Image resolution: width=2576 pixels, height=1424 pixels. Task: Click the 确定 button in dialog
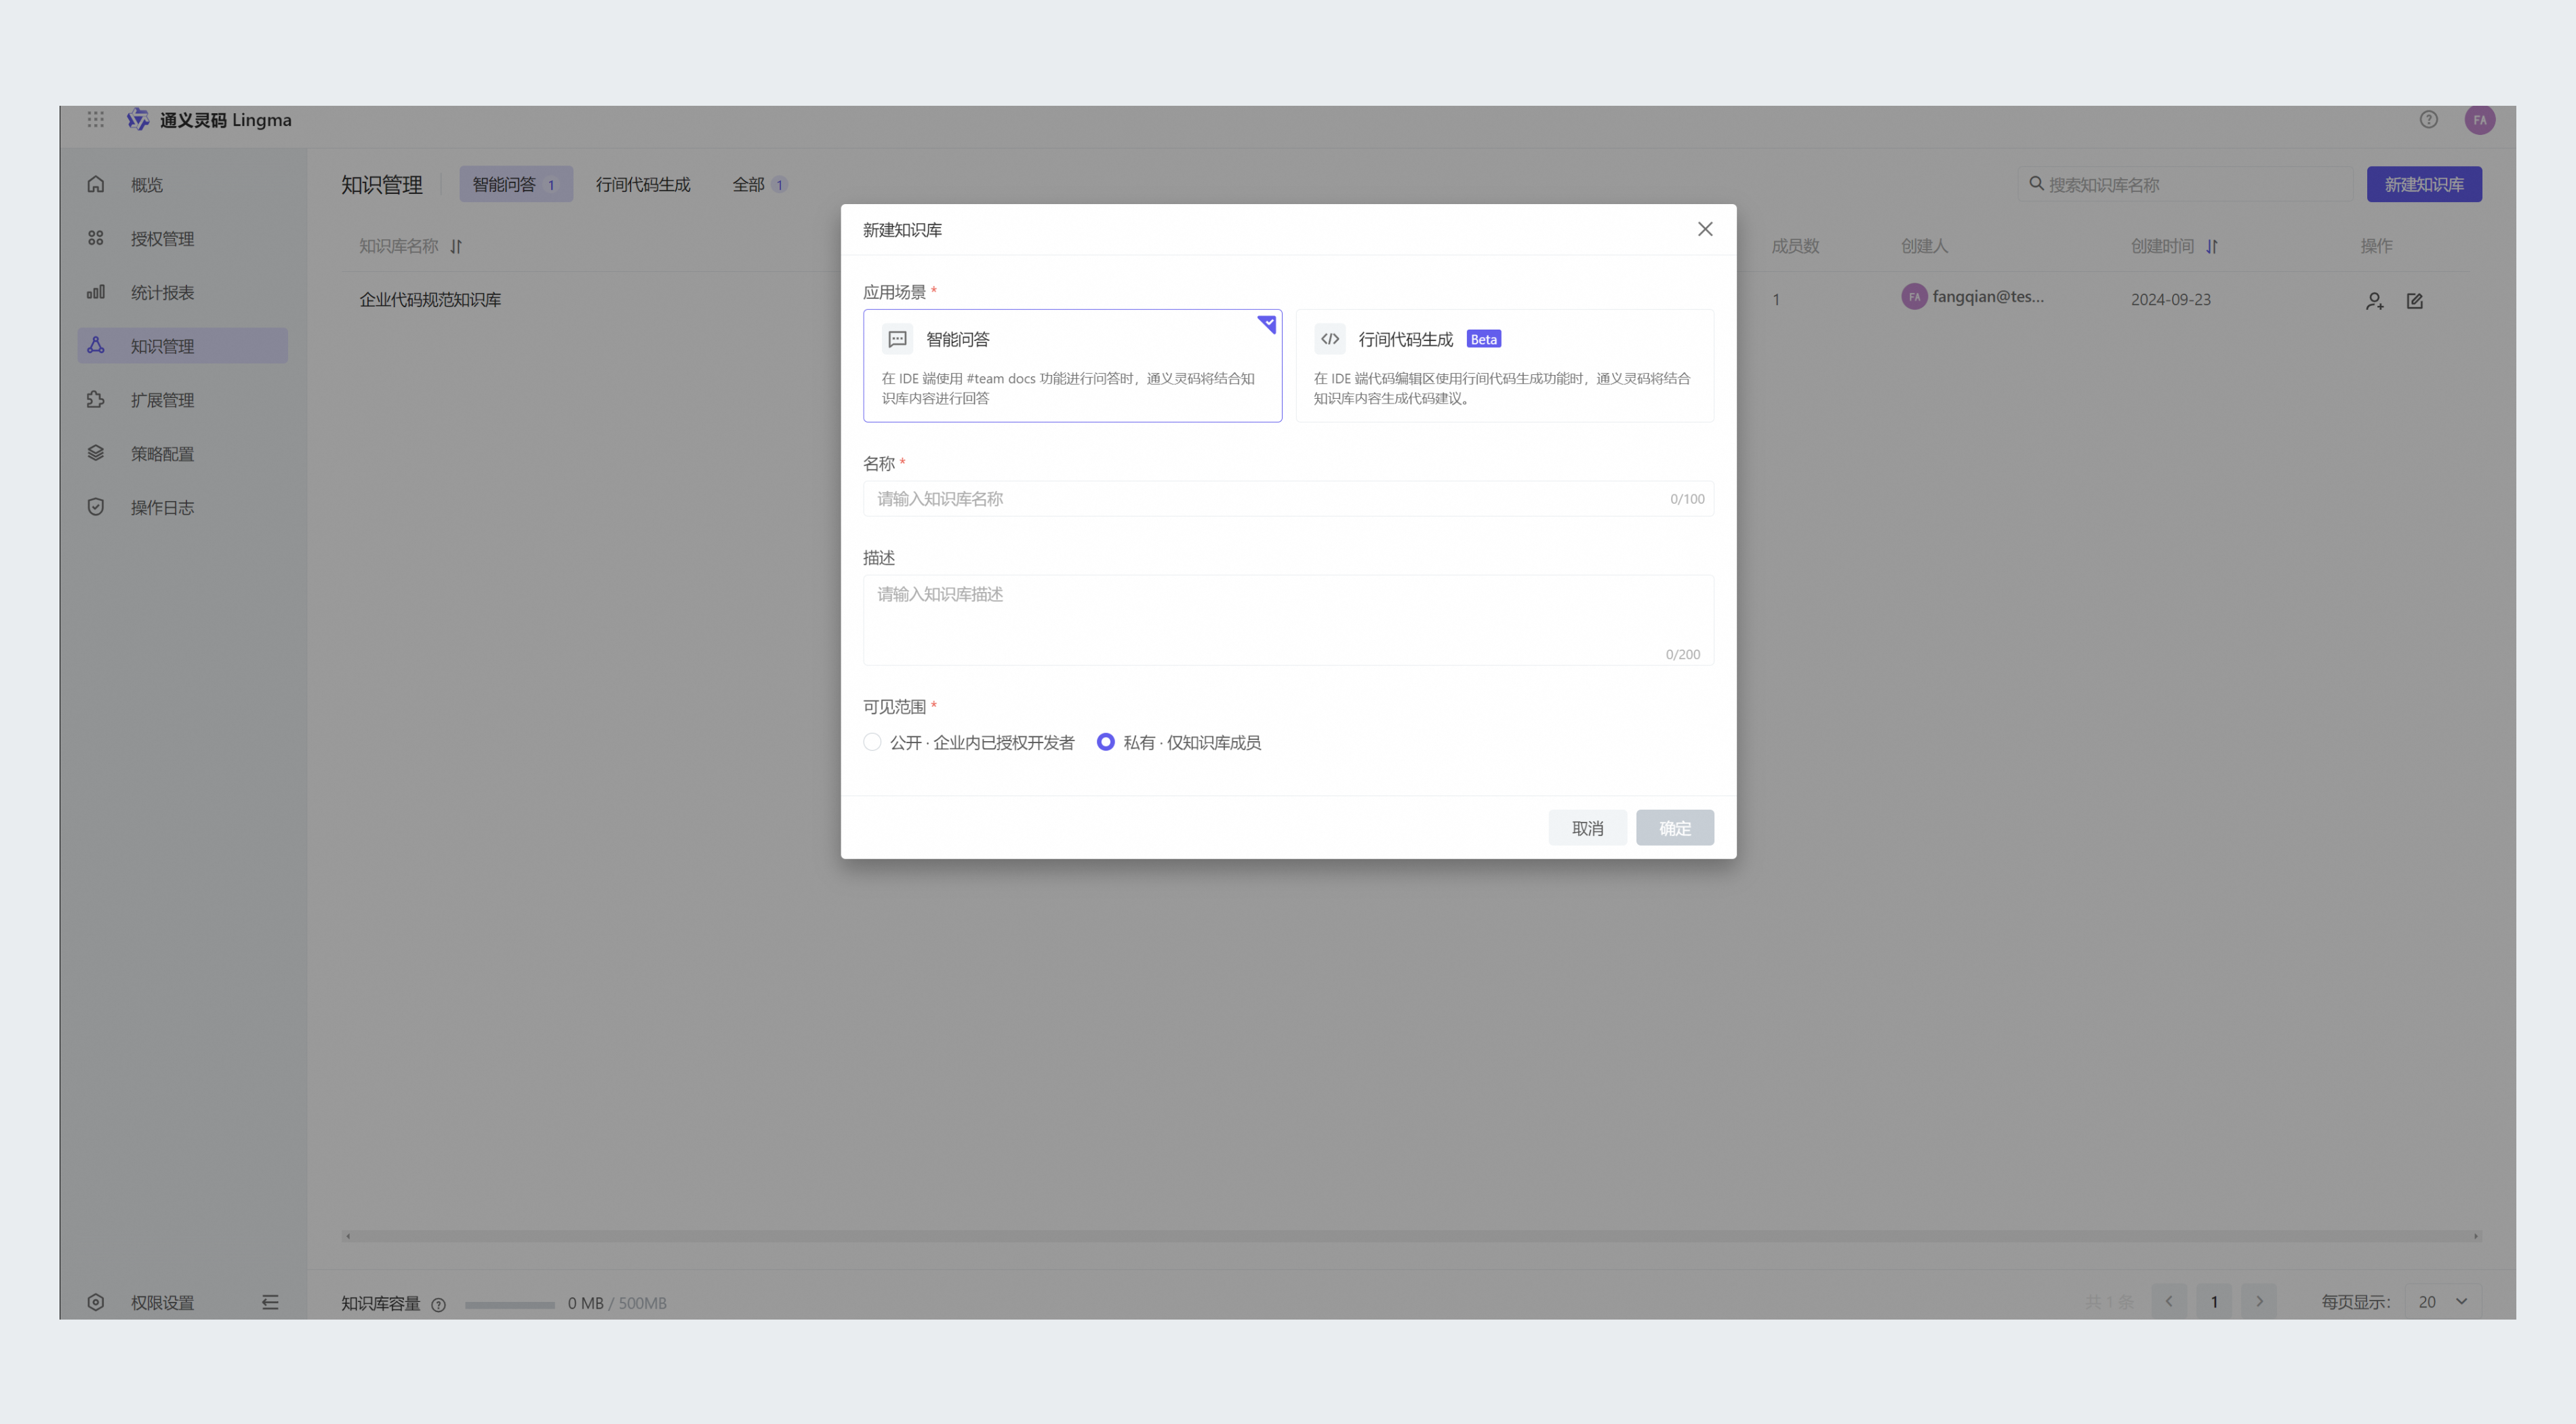pos(1674,828)
